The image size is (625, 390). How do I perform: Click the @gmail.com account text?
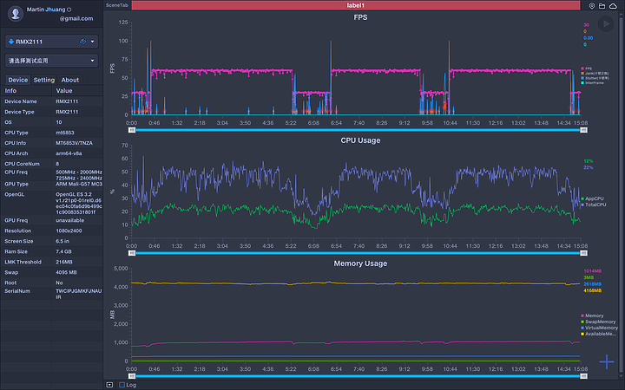[x=76, y=18]
